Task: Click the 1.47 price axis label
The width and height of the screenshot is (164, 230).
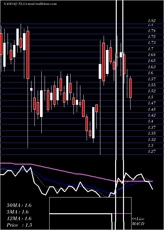Action: pyautogui.click(x=152, y=103)
